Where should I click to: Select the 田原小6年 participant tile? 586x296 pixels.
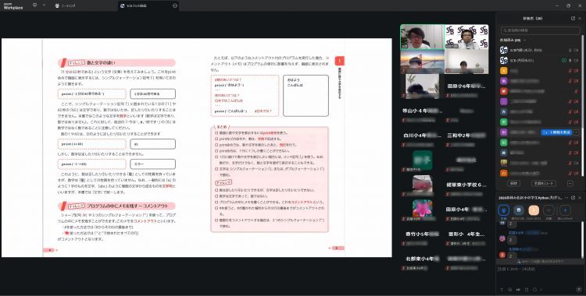coord(466,86)
